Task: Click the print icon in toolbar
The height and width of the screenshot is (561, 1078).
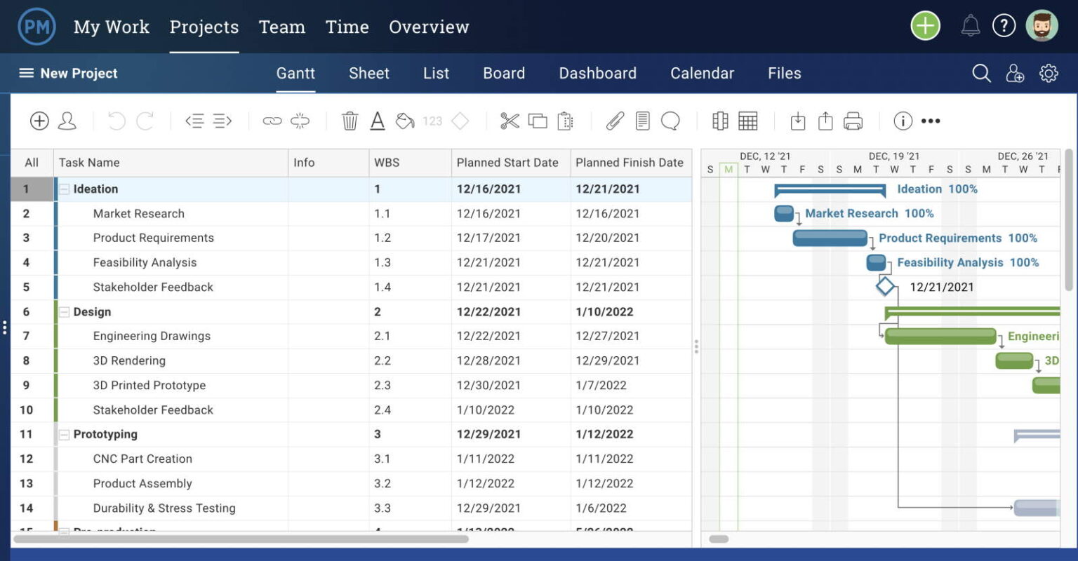Action: tap(853, 121)
